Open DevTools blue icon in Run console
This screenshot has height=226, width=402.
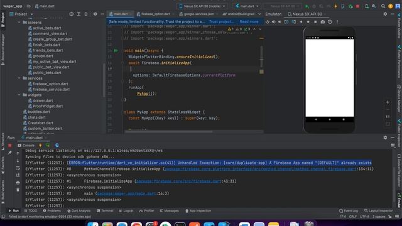[x=57, y=145]
